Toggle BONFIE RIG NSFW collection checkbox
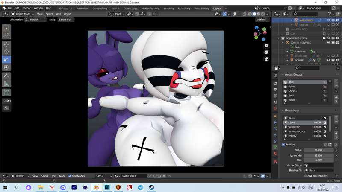The image size is (342, 192). pos(324,38)
